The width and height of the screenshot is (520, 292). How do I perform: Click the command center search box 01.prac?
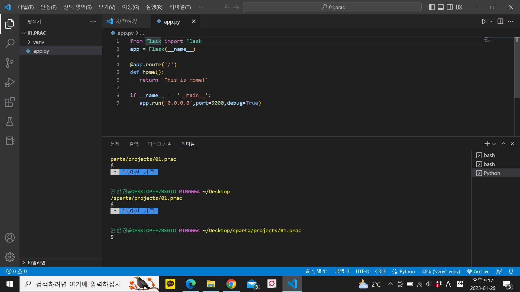332,7
